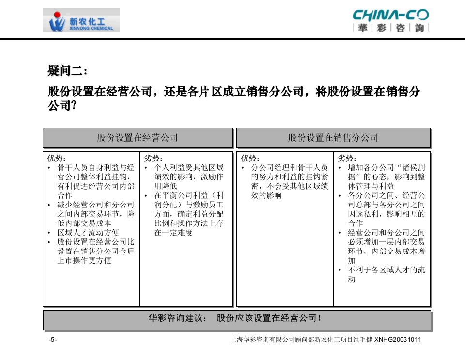The image size is (465, 349).
Task: Click the 优势: label under 销售分公司
Action: (x=250, y=158)
